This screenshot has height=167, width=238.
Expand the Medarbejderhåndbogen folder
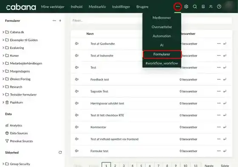[3, 63]
